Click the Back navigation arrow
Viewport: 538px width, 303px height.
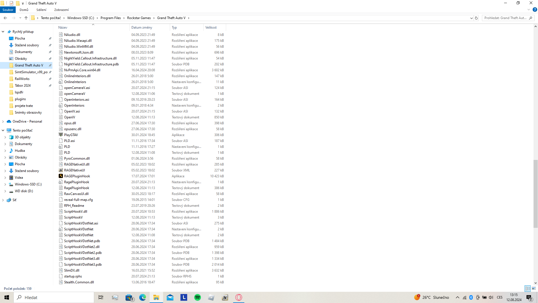click(x=5, y=18)
